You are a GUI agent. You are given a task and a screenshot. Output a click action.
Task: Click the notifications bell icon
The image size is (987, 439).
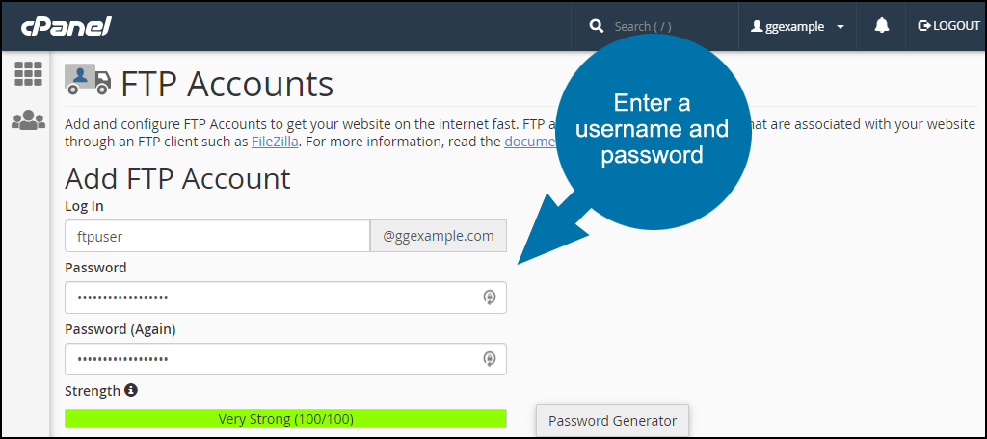(882, 26)
